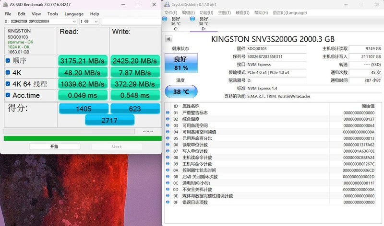Click the sequential write result 2425.20 MB/s

tap(135, 61)
